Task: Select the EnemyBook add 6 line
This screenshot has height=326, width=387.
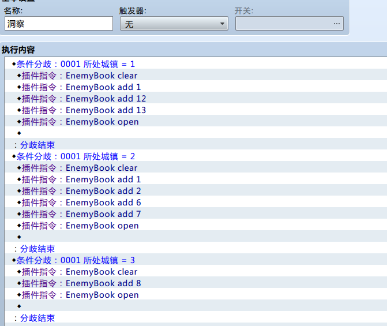Action: (196, 203)
